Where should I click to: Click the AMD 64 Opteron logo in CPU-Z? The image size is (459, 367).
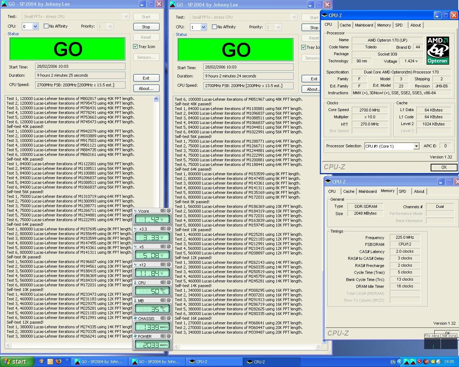[437, 50]
